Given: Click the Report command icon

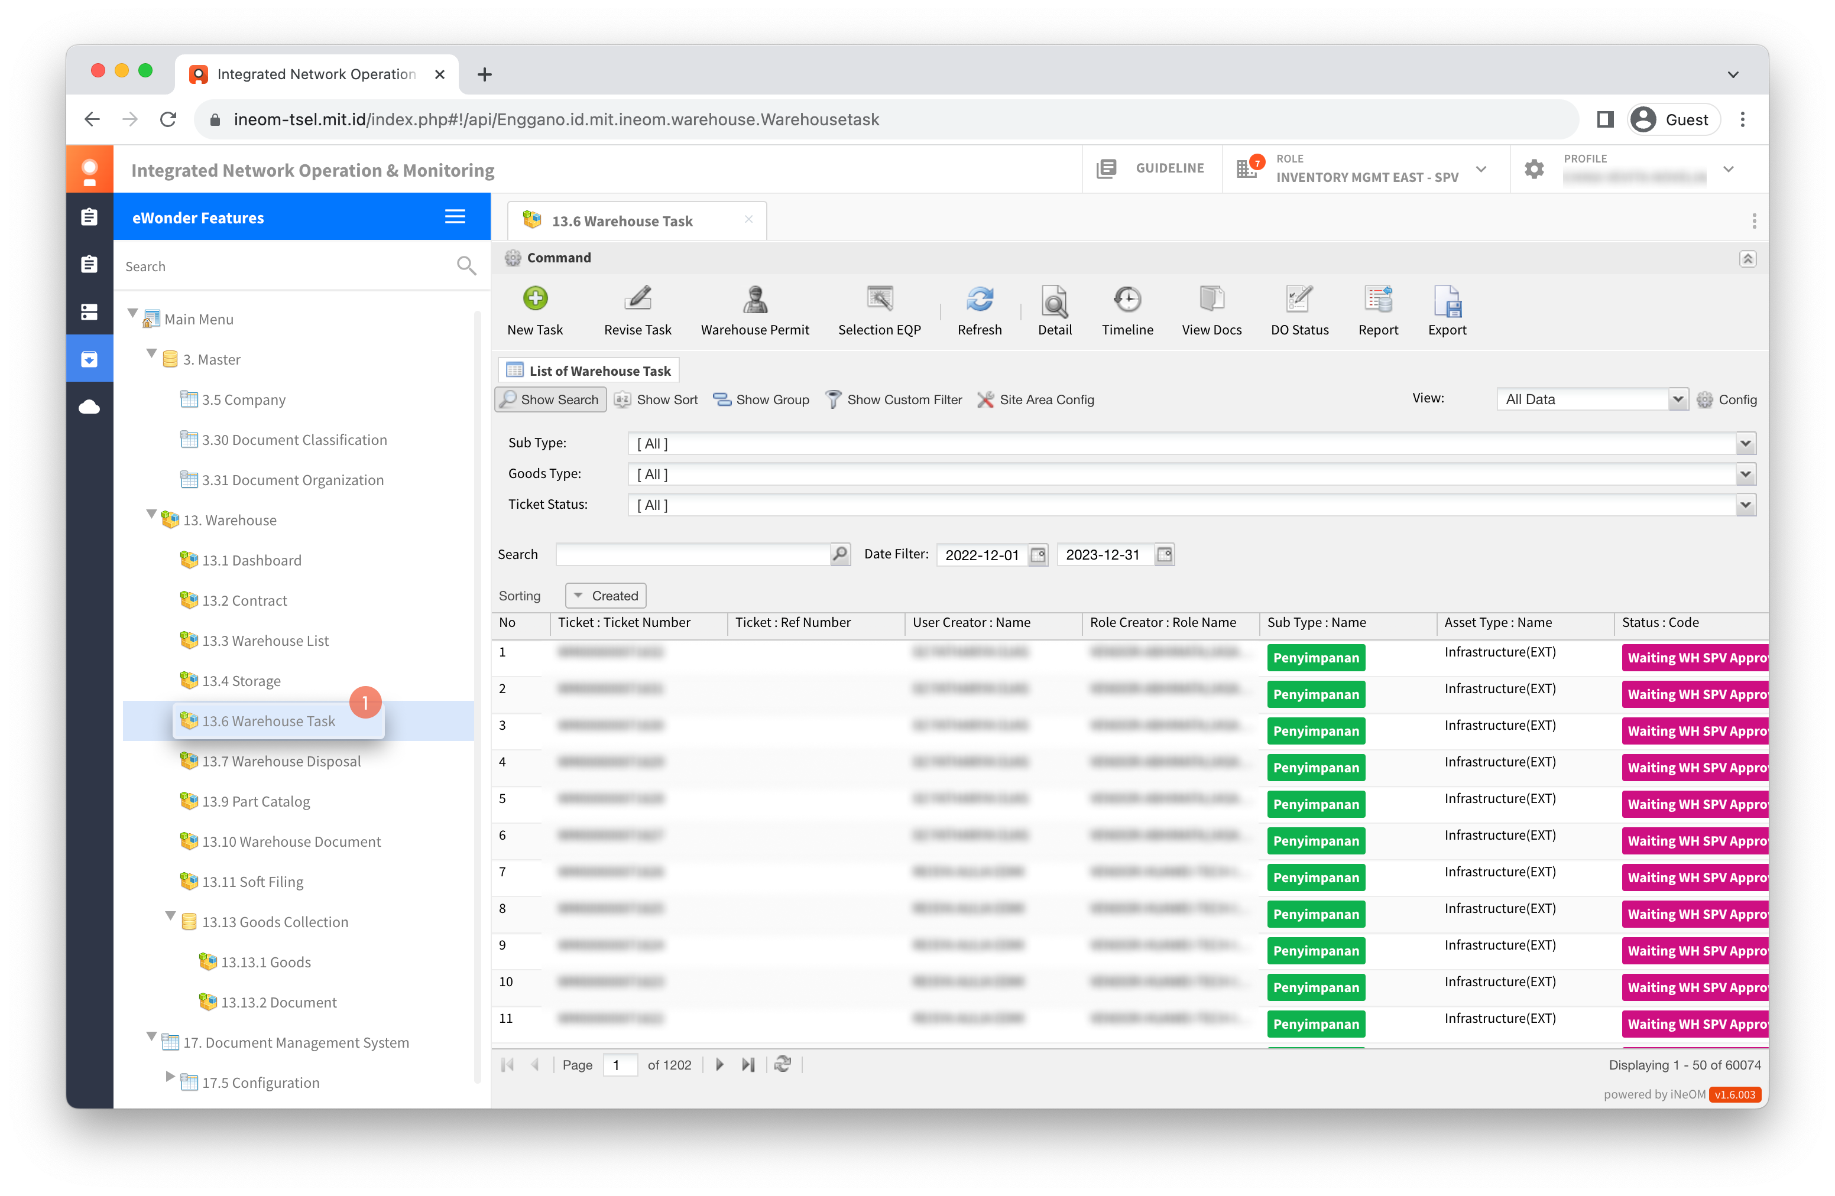Looking at the screenshot, I should (x=1378, y=298).
